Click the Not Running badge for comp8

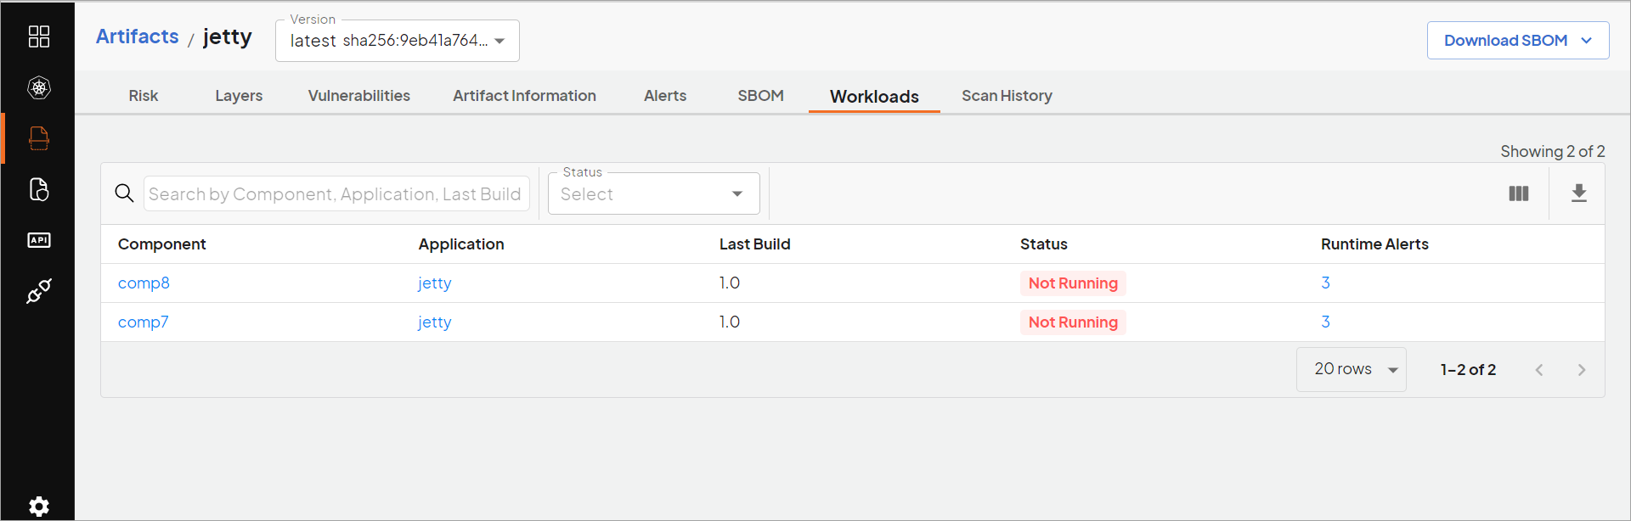click(x=1073, y=283)
